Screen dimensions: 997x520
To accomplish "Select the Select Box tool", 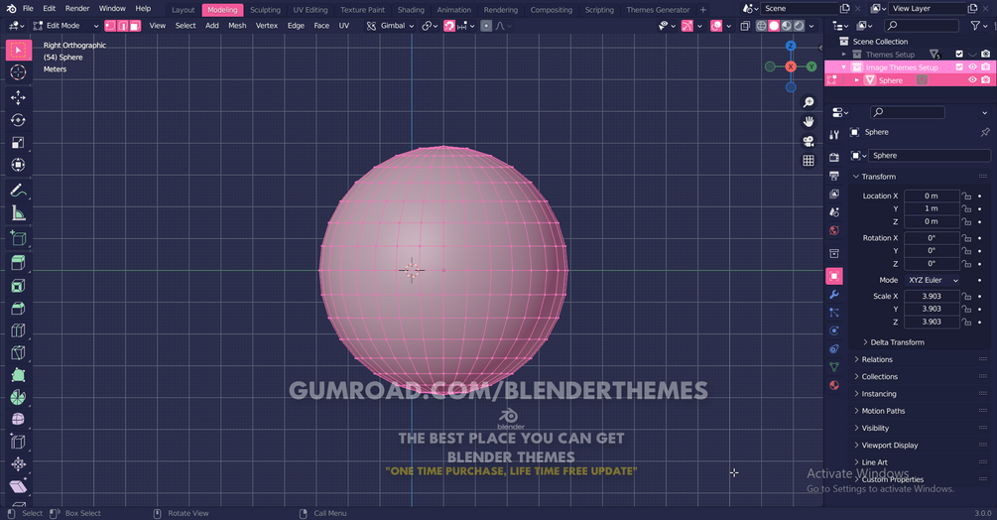I will 19,51.
